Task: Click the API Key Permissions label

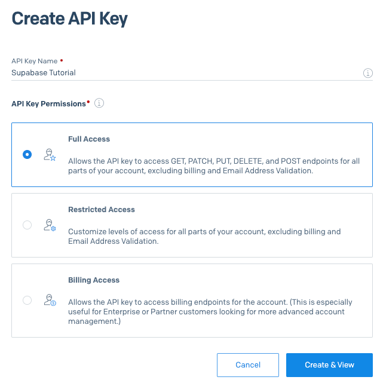Action: [x=48, y=104]
